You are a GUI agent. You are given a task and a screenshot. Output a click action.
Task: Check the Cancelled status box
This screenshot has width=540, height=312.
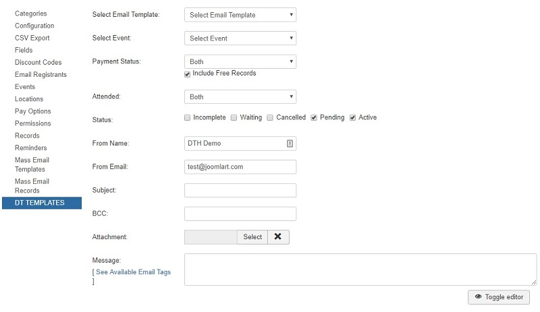click(x=271, y=118)
